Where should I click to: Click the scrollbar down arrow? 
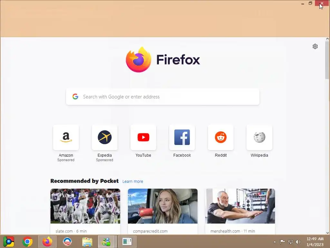point(327,233)
